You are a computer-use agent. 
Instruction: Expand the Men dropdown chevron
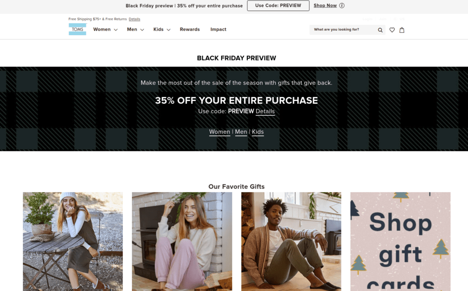coord(142,30)
